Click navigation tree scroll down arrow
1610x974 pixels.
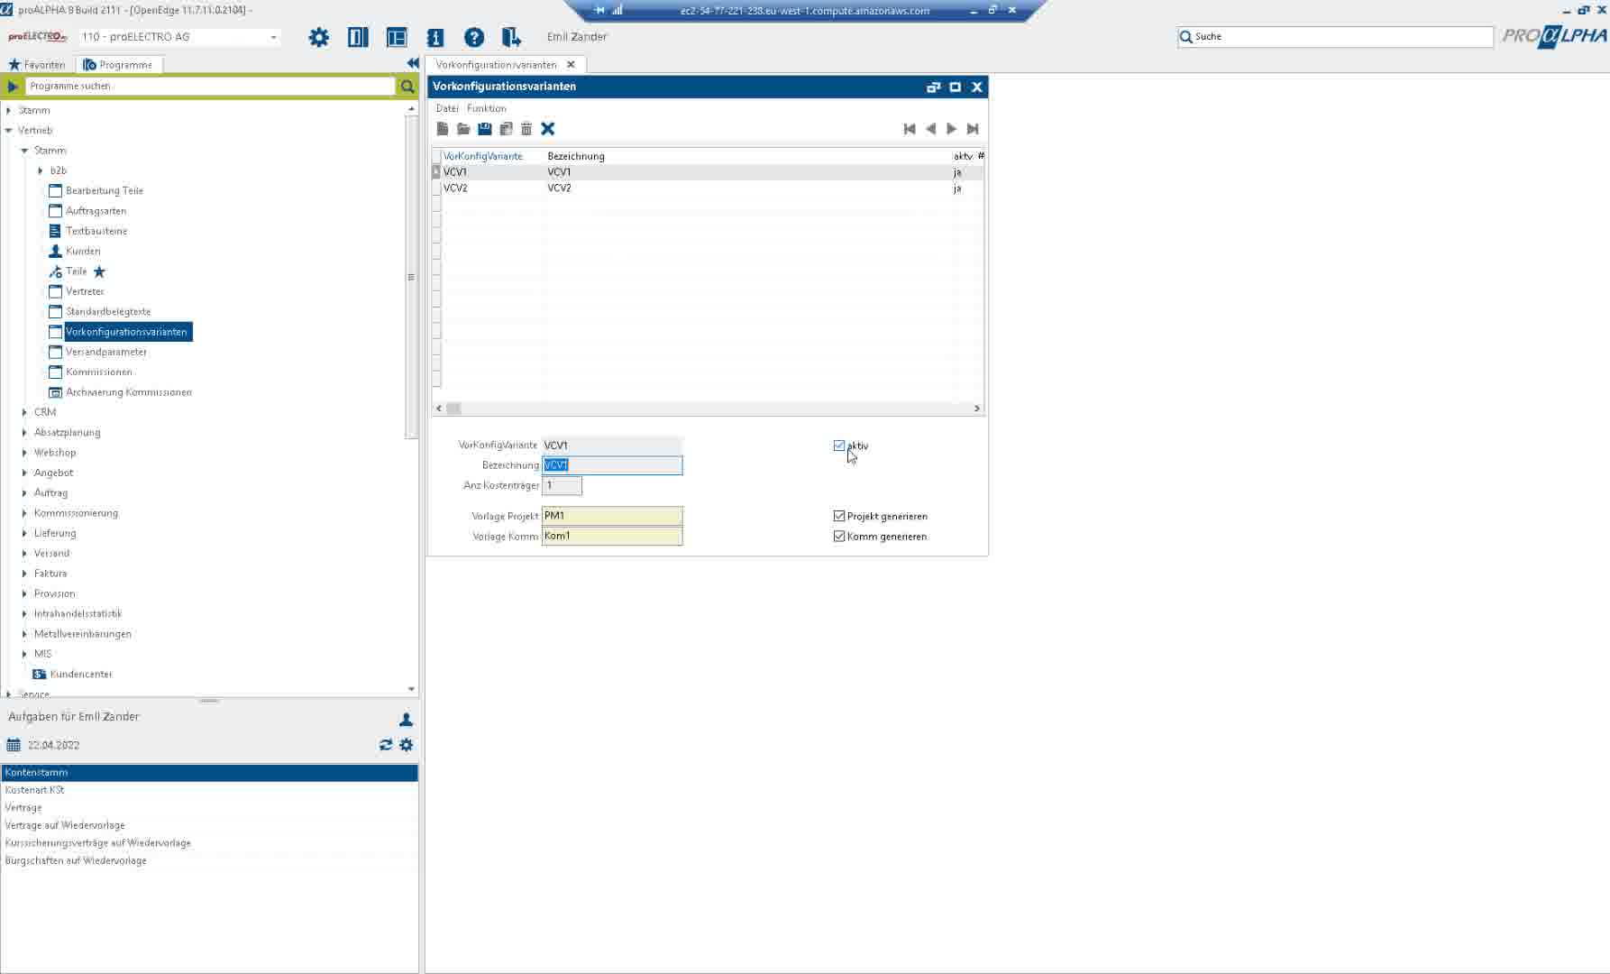tap(412, 689)
